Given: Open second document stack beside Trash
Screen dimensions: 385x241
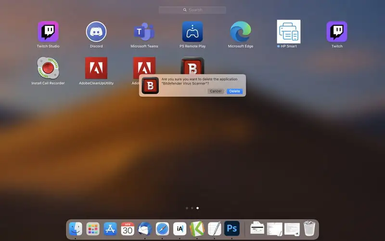Looking at the screenshot, I should [x=292, y=229].
